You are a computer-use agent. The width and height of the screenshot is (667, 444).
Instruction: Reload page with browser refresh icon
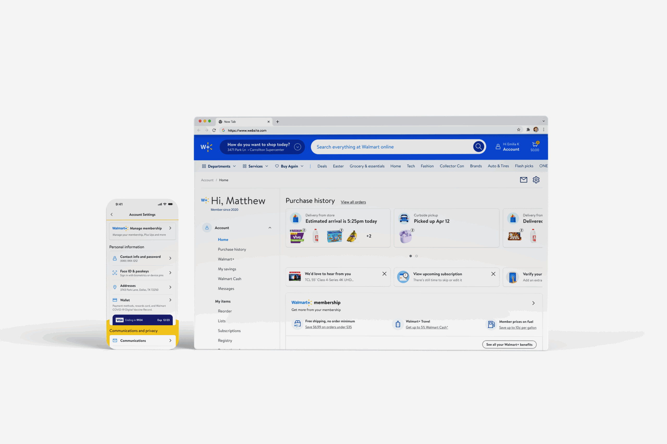coord(214,130)
